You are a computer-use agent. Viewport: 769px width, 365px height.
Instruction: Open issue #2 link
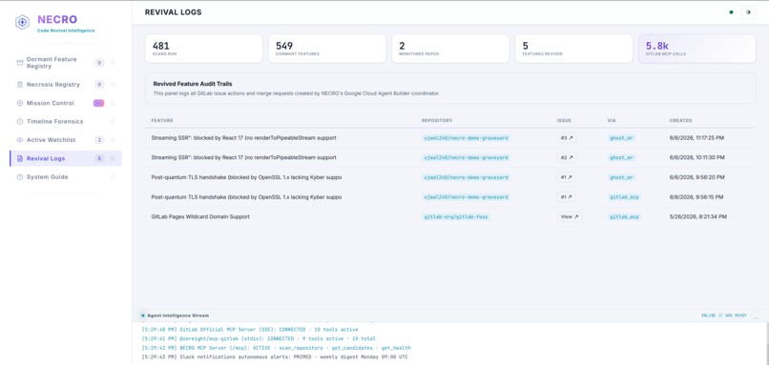tap(567, 158)
